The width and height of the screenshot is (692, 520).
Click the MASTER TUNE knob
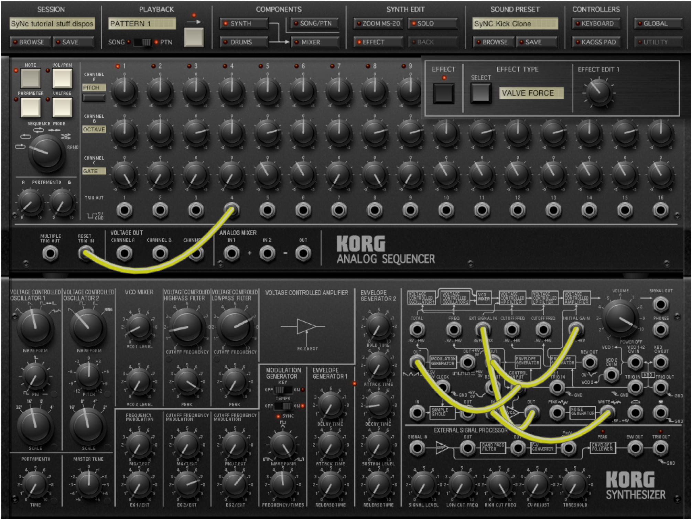pos(88,484)
